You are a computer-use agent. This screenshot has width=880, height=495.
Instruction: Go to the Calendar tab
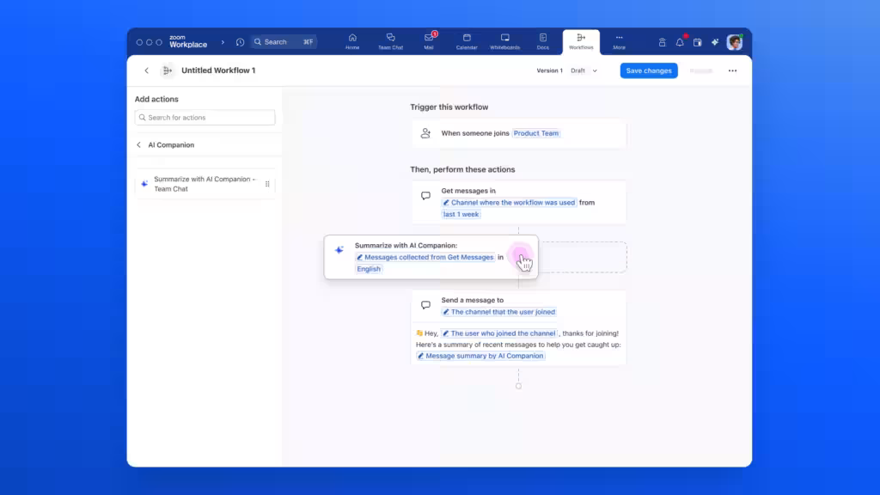pyautogui.click(x=467, y=40)
